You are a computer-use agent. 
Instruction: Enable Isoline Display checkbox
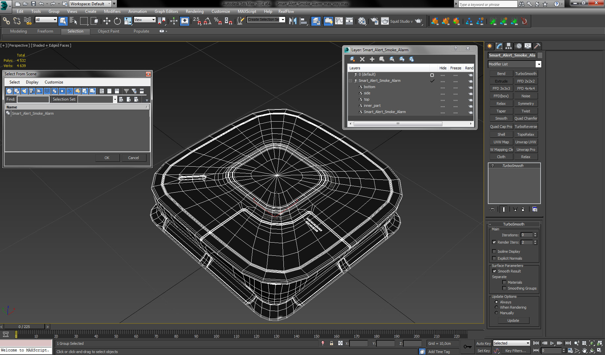pyautogui.click(x=494, y=251)
